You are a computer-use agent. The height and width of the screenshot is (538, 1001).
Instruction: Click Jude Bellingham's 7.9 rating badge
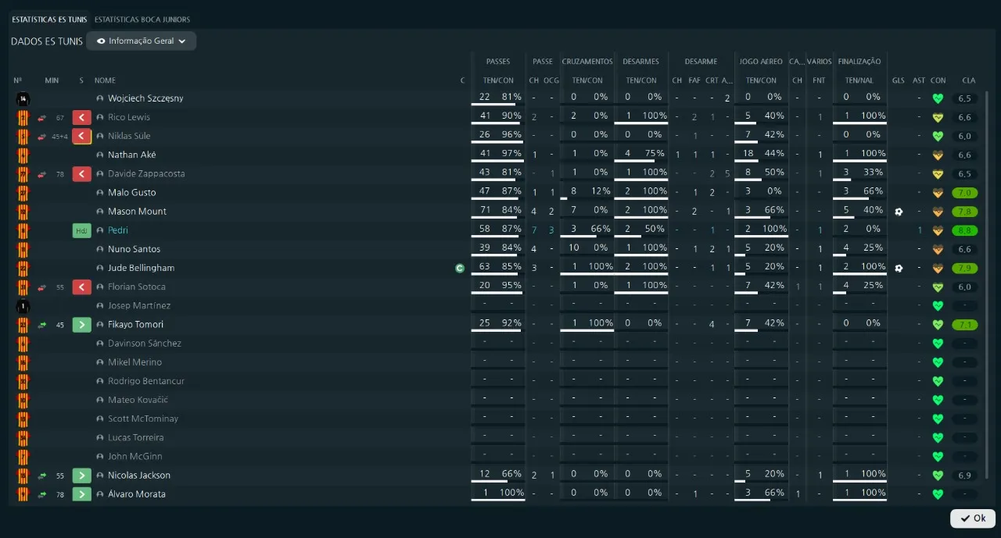coord(965,268)
